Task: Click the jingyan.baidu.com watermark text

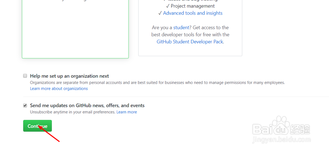Action: point(281,141)
